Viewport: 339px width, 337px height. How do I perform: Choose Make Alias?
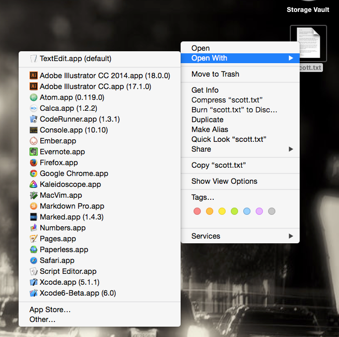pos(240,129)
